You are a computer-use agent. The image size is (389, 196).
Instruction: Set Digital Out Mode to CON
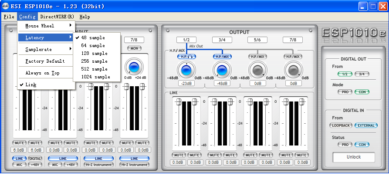362,92
